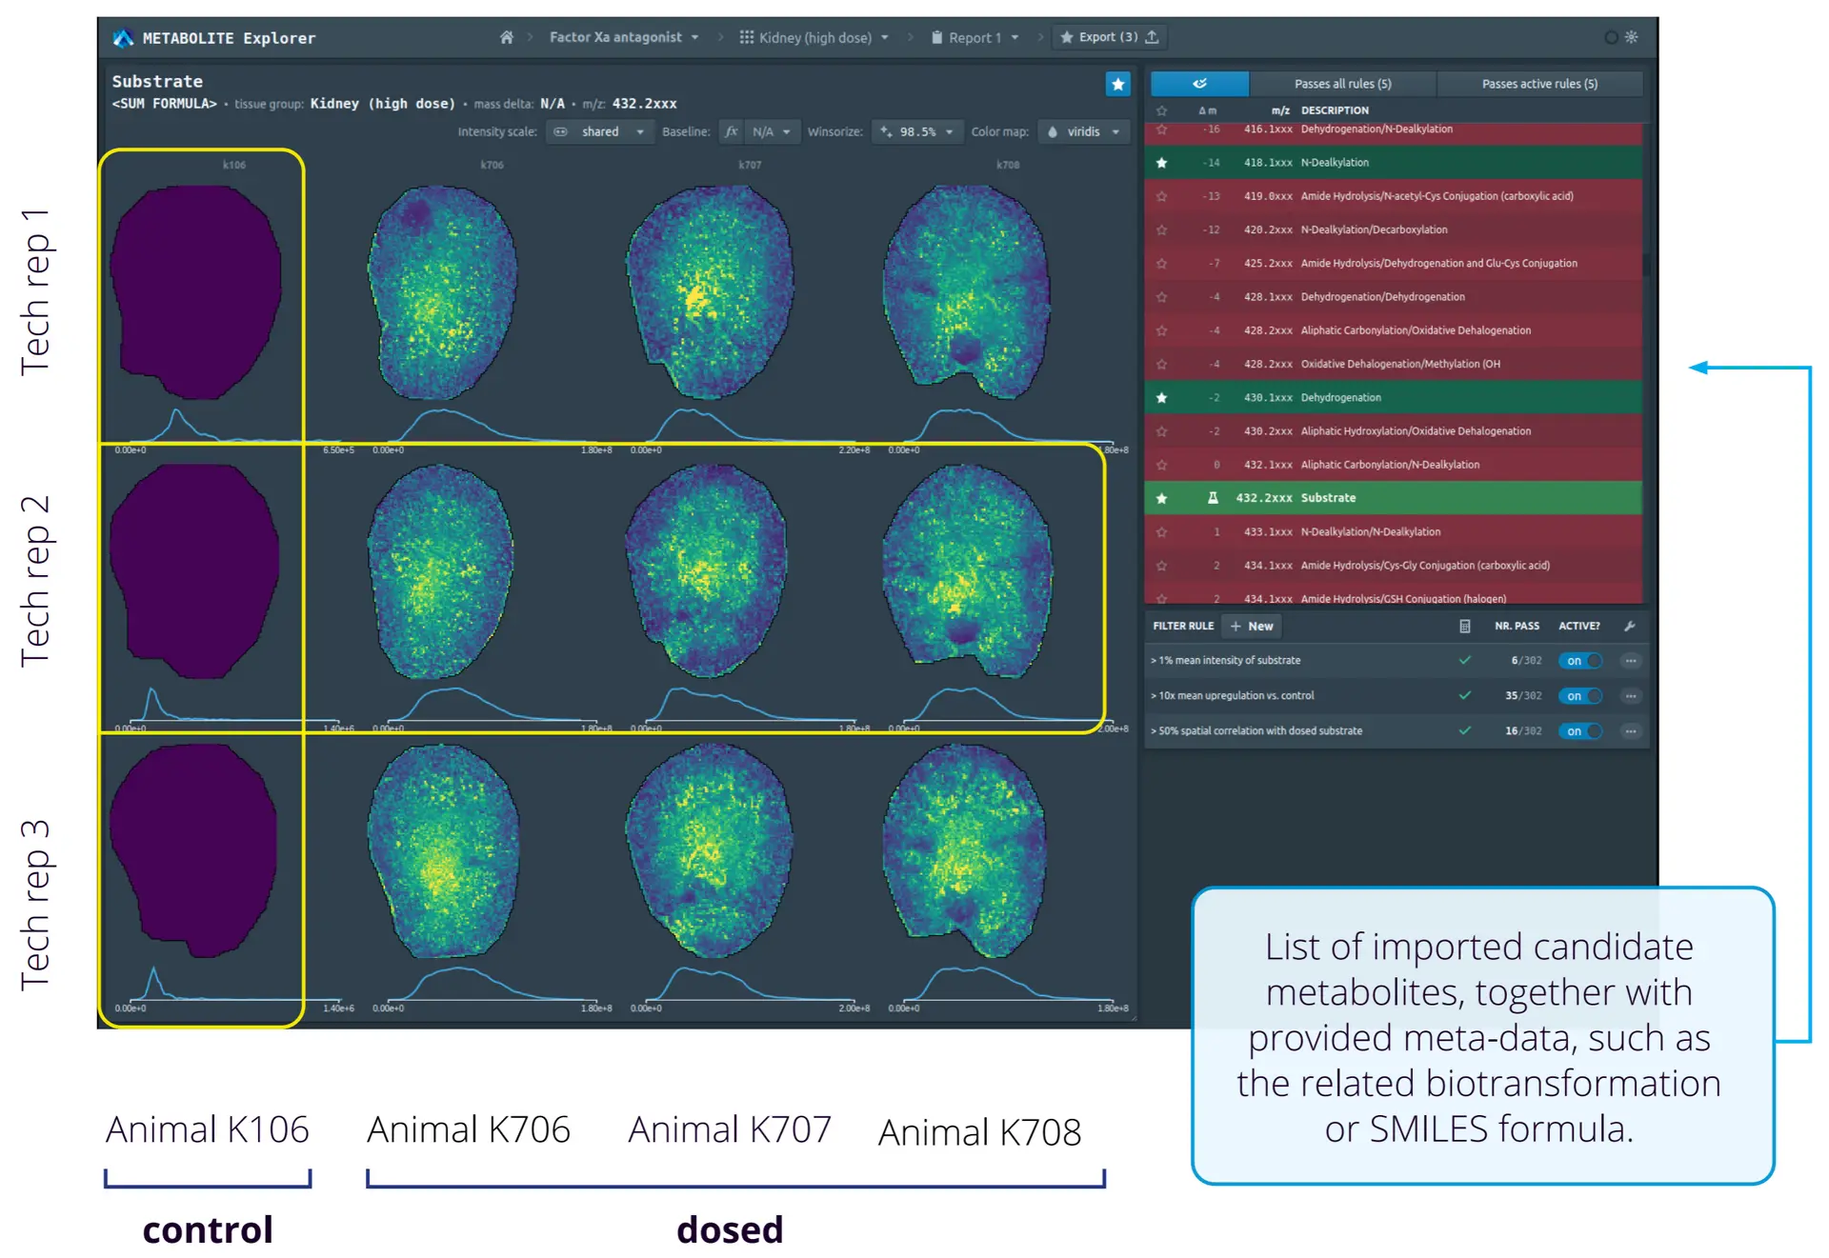
Task: Open more options for 10x upregulation rule
Action: point(1630,696)
